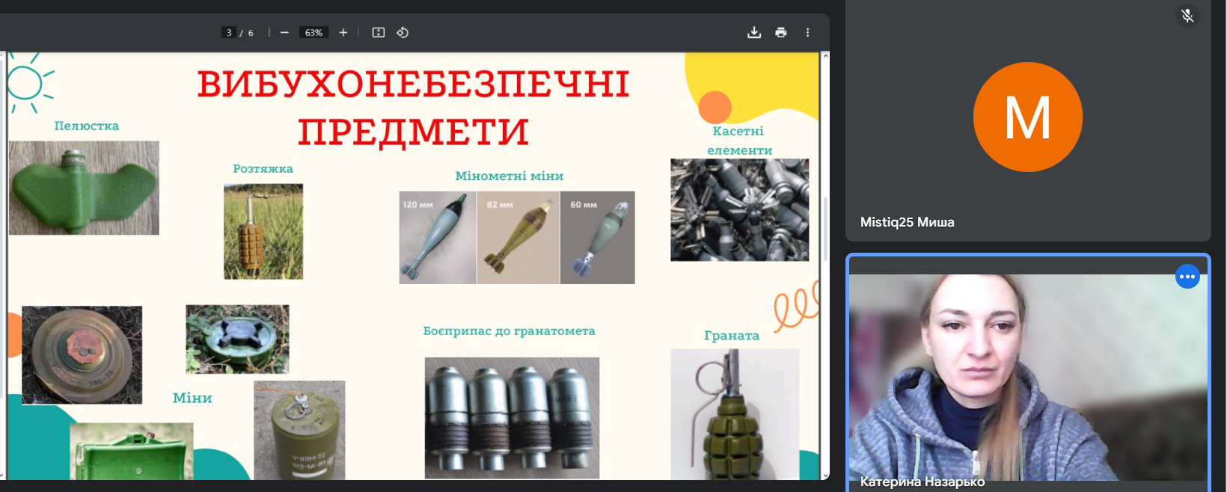Click the Пелюстка mine image

click(x=84, y=188)
